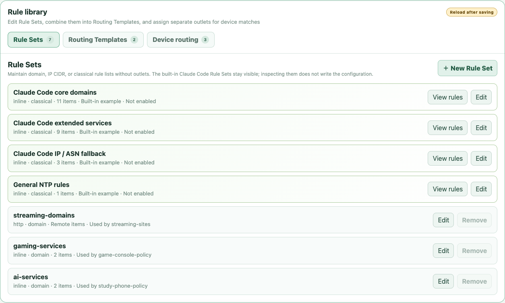Screen dimensions: 505x303
Task: View rules for General NTP rules
Action: point(448,189)
